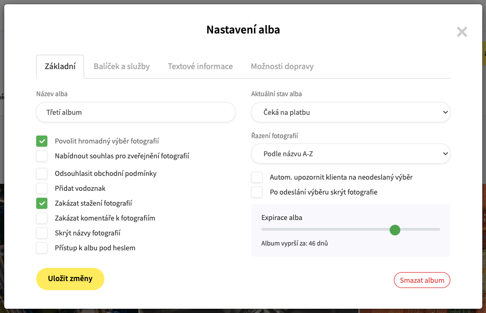The height and width of the screenshot is (313, 486).
Task: Uncheck Povolit hromadný výběr fotografií
Action: [x=42, y=141]
